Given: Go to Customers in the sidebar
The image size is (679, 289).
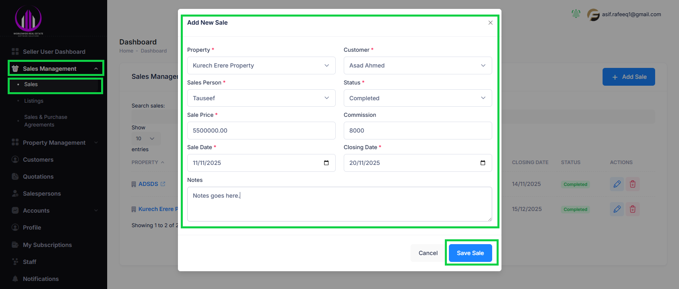Looking at the screenshot, I should tap(38, 160).
